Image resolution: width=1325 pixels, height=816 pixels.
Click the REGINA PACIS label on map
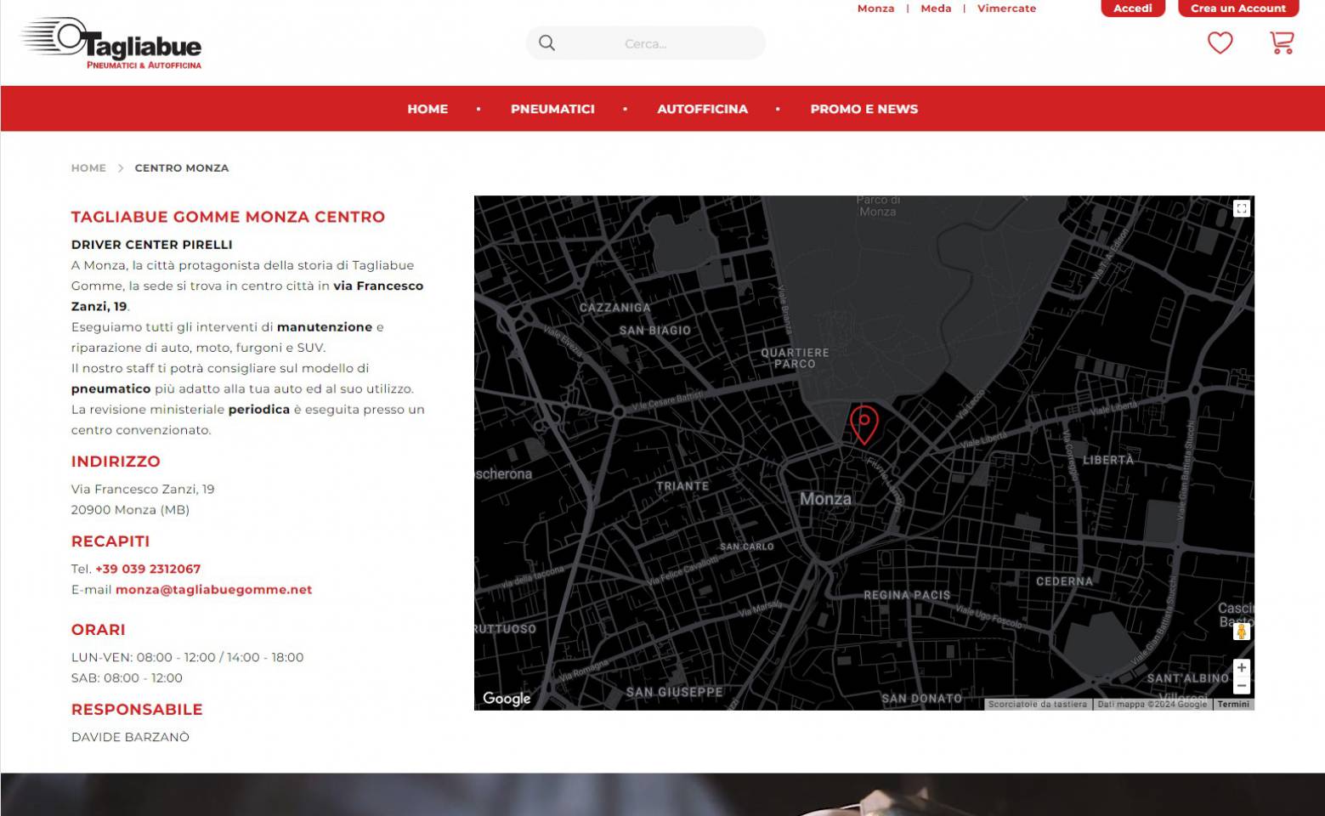(907, 595)
